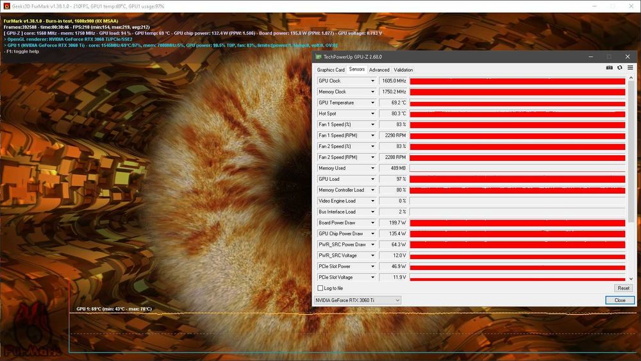
Task: Open GPU Chip Power Draw dropdown
Action: (x=372, y=233)
